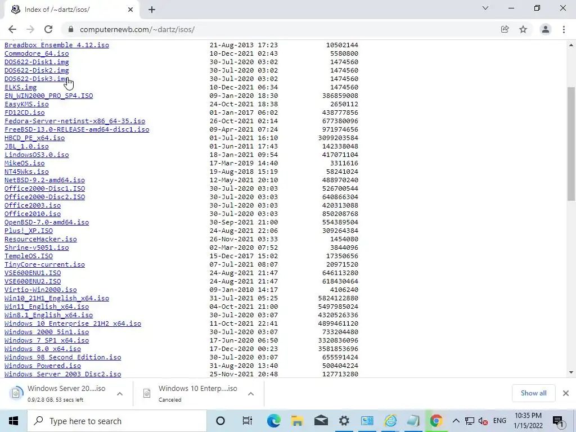Download Breadbox_Ensemble_4.12.iso
The image size is (576, 432).
(57, 45)
